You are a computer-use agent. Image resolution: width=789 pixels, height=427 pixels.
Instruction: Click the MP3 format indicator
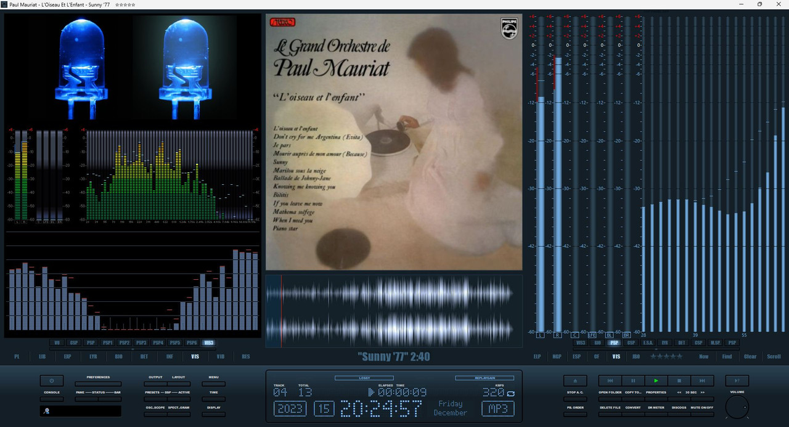[498, 409]
